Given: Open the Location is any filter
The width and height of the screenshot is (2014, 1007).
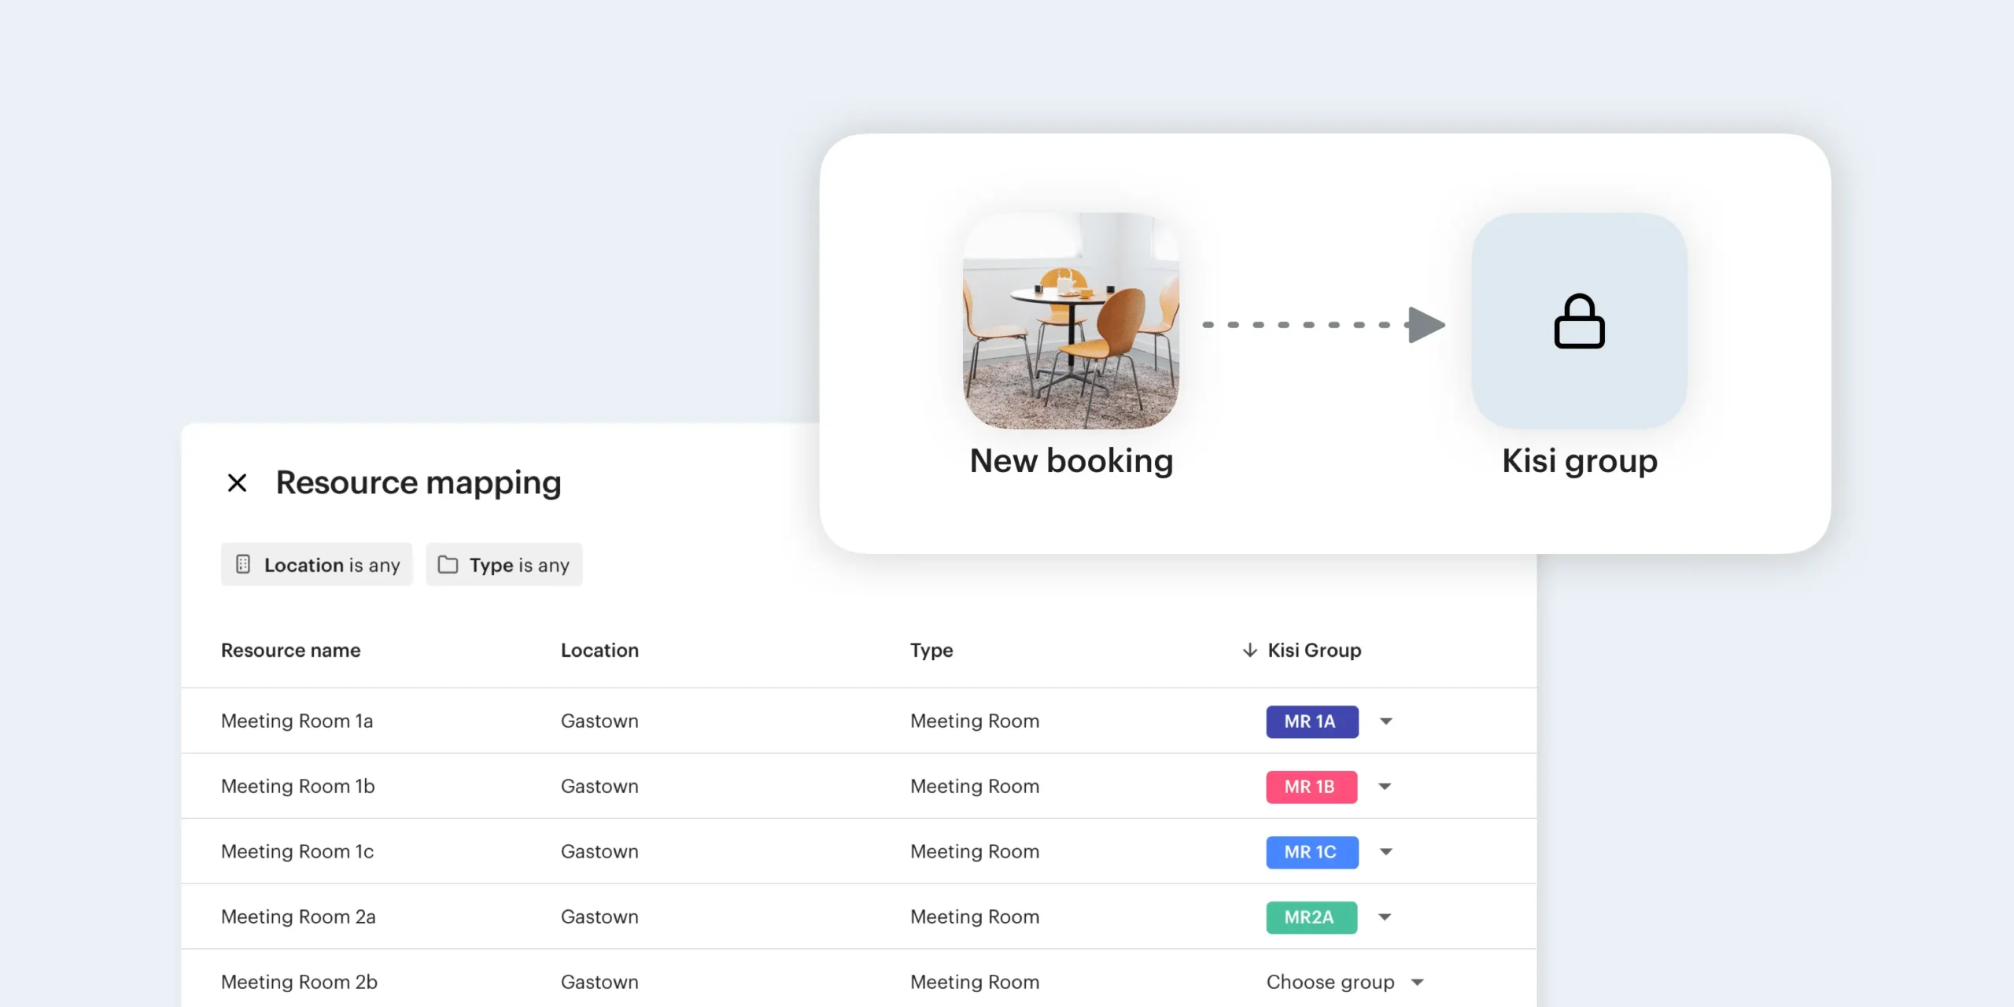Looking at the screenshot, I should 316,564.
